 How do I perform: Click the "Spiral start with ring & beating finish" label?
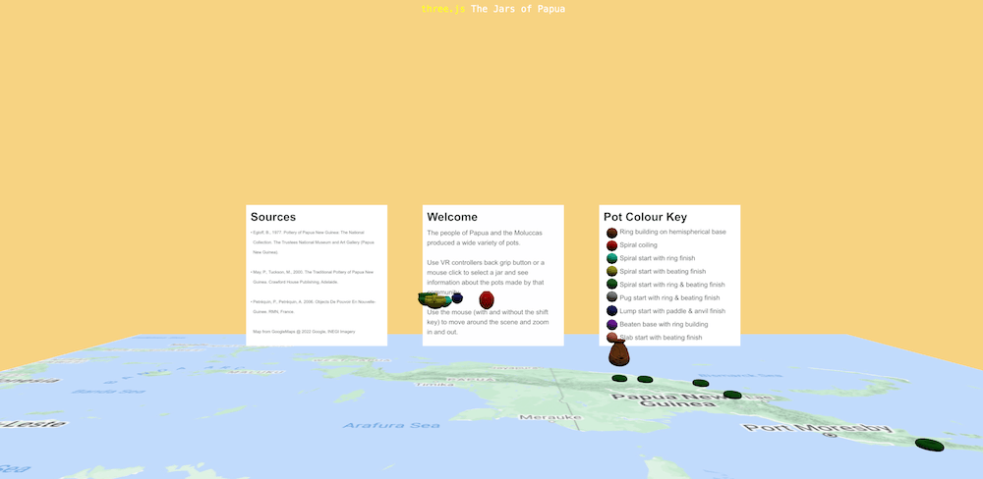[x=672, y=285]
